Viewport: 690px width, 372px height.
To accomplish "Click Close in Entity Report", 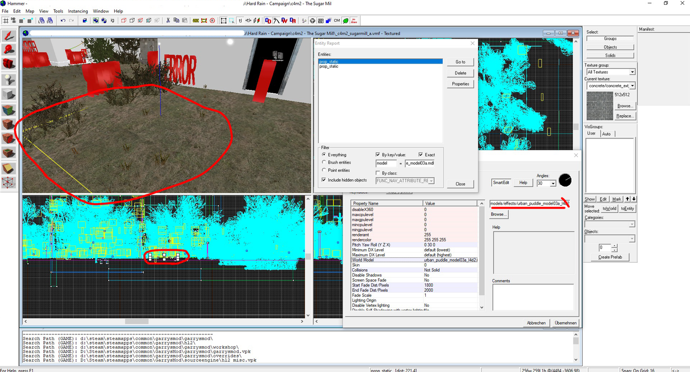I will pos(460,184).
